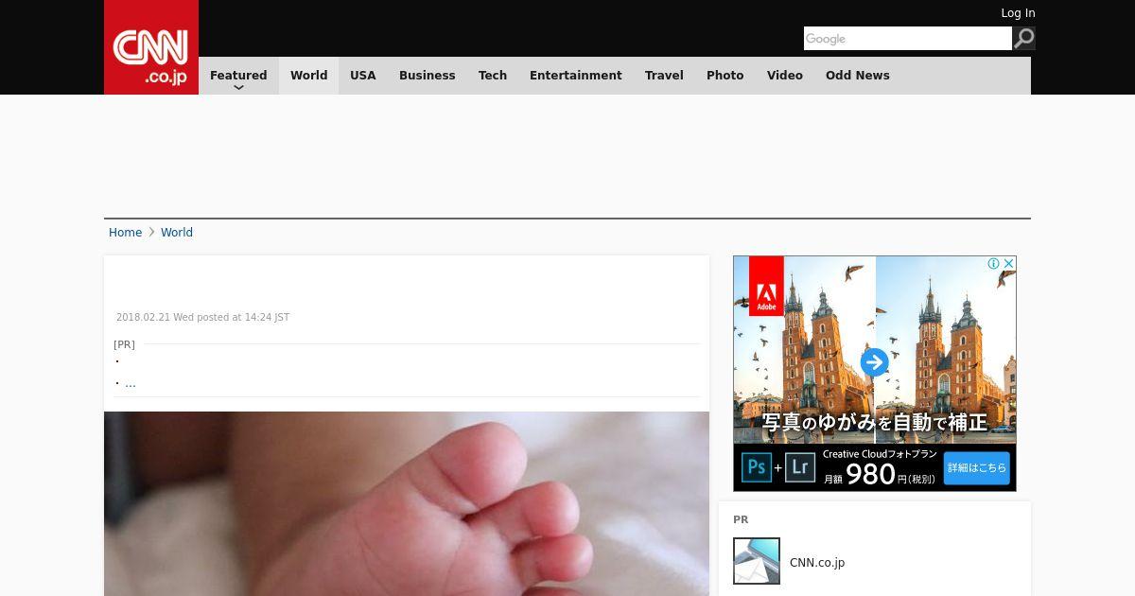Expand the Featured menu chevron
This screenshot has width=1135, height=596.
238,87
